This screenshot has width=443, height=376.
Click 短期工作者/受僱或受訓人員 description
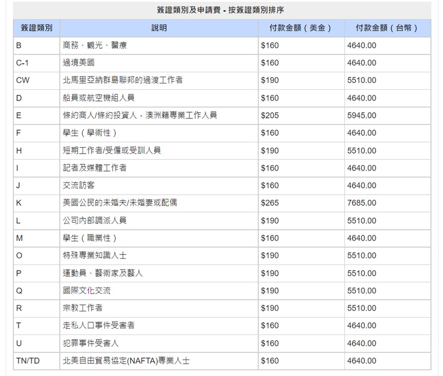[x=112, y=151]
